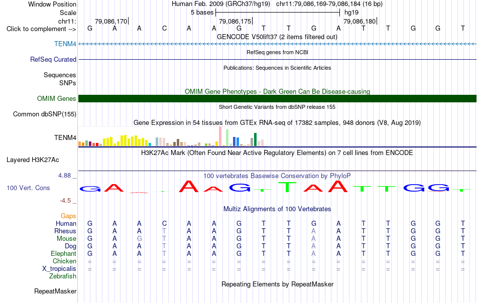Click the C base in reference sequence row
The height and width of the screenshot is (303, 477).
click(164, 29)
